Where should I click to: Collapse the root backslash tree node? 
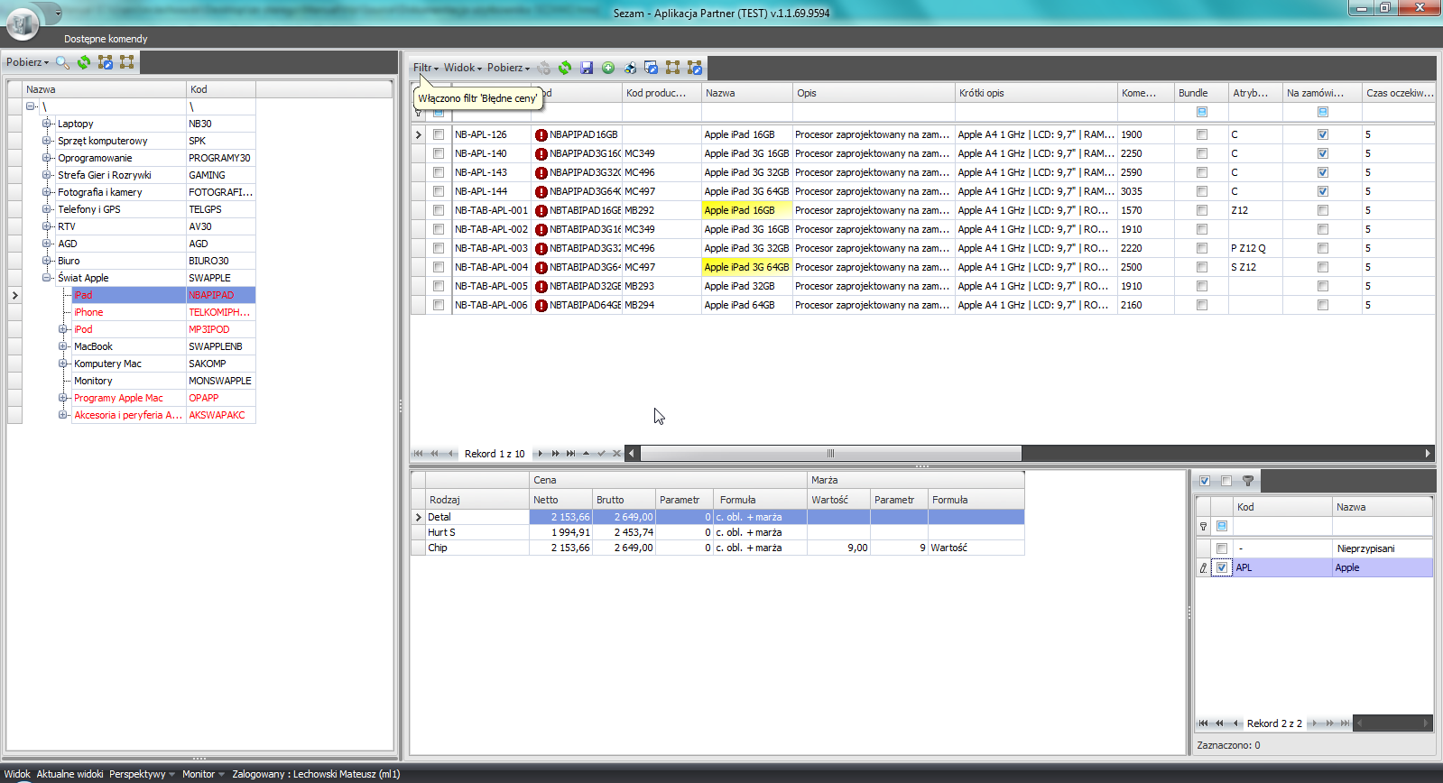[x=31, y=106]
